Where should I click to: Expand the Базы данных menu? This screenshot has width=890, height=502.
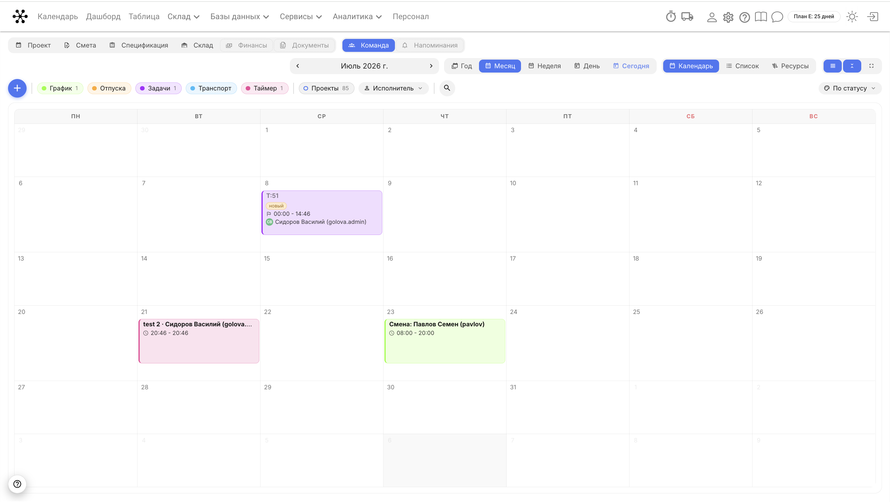coord(239,17)
